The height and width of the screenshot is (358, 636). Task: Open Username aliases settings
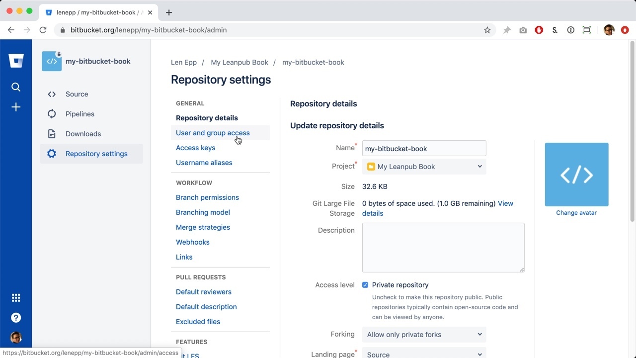coord(204,163)
